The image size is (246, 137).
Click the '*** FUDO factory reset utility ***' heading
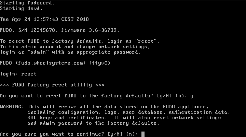[x=52, y=85]
